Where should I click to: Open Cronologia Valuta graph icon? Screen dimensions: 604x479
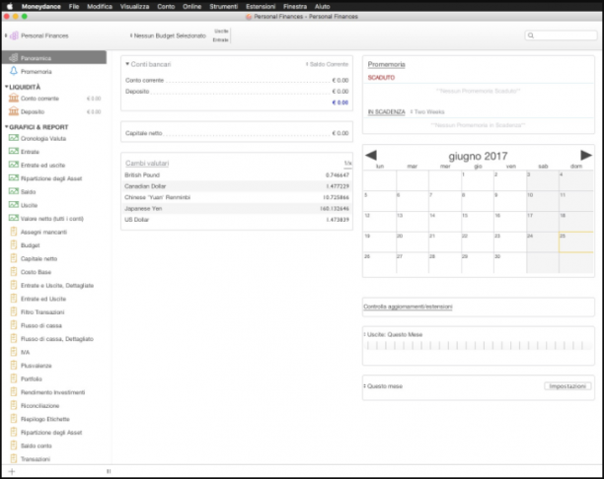pos(14,138)
